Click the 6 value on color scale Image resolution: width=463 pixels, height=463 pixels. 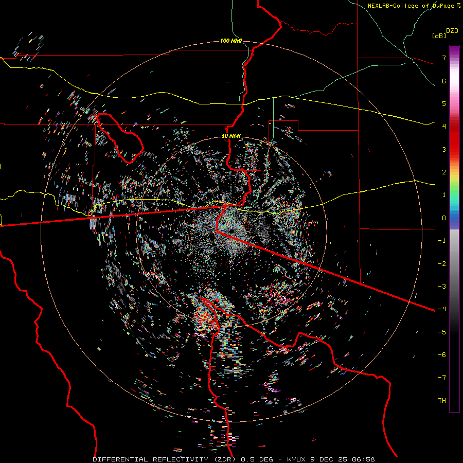coord(444,81)
